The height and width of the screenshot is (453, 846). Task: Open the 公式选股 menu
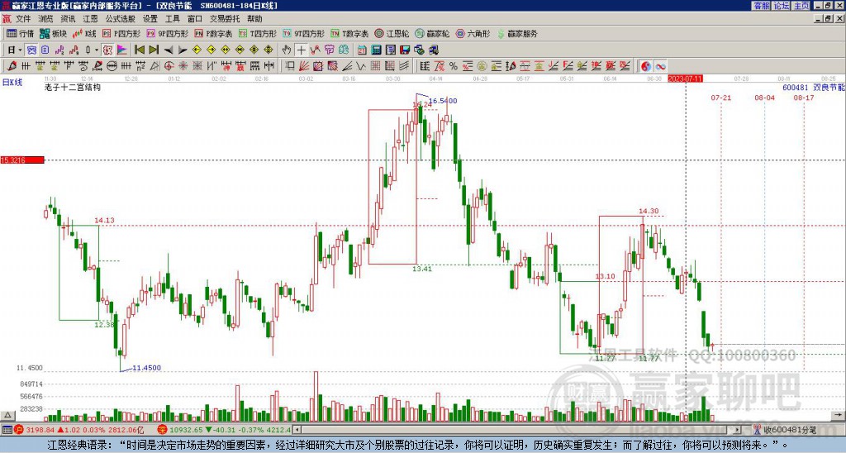pos(121,19)
